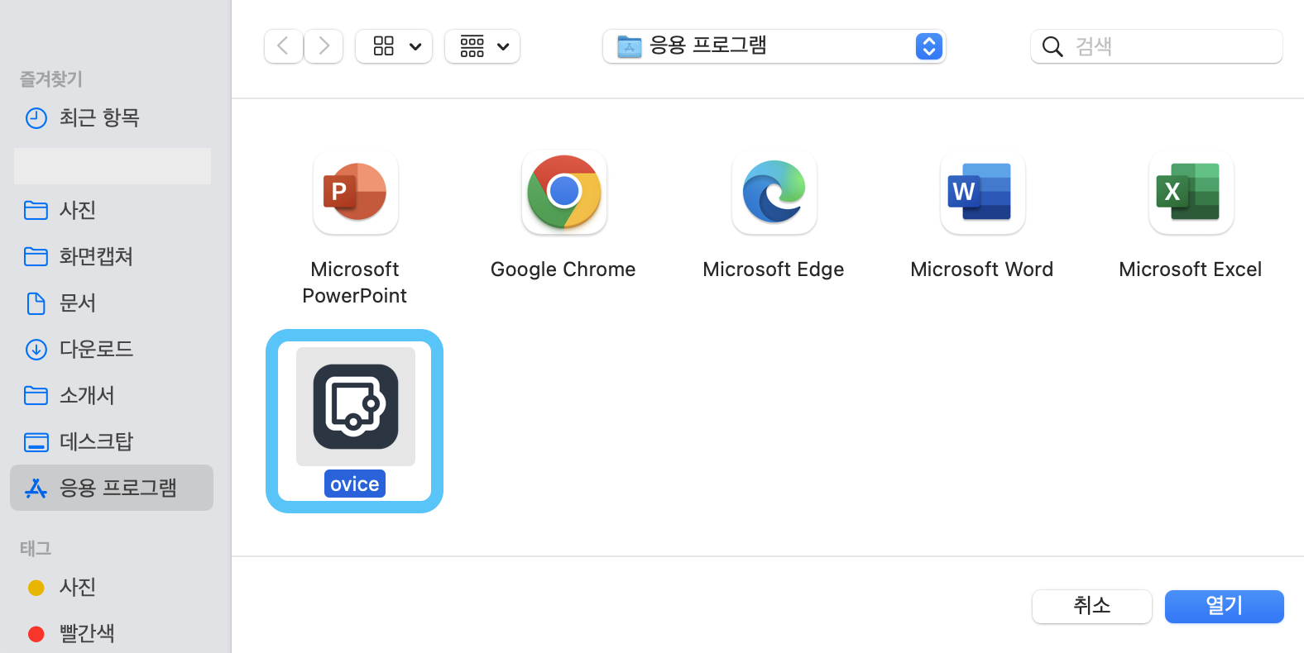Click the Microsoft Edge name label

click(774, 269)
